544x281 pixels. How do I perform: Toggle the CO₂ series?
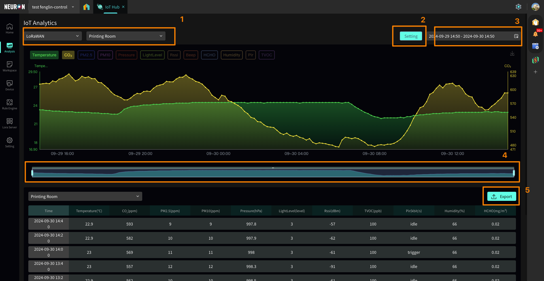pyautogui.click(x=68, y=55)
